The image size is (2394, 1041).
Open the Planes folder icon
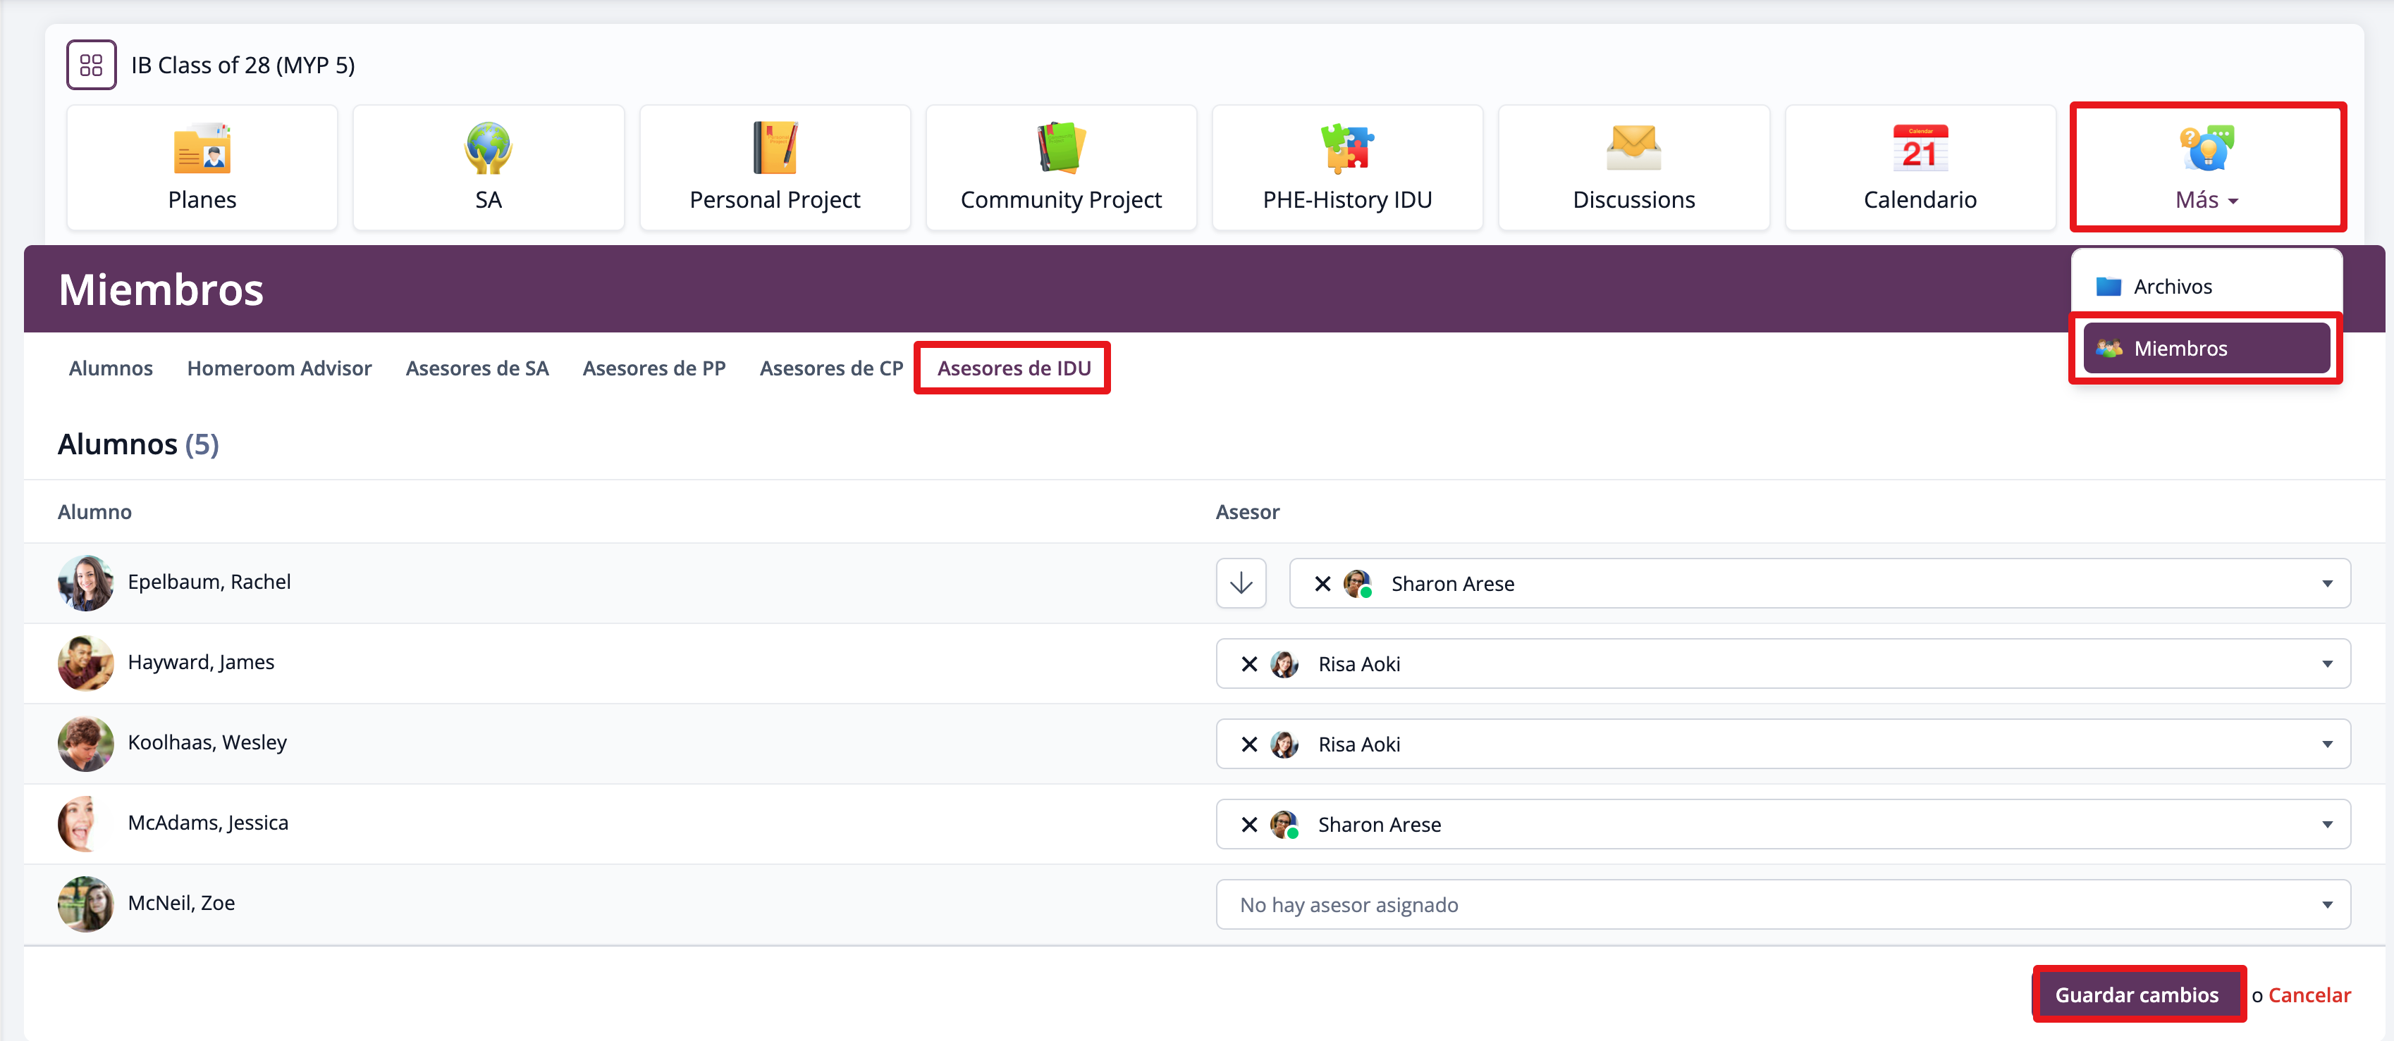click(202, 149)
